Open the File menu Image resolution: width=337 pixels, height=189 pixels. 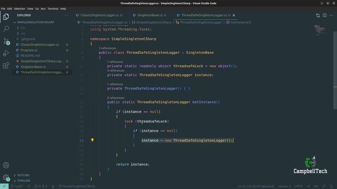tap(3, 9)
